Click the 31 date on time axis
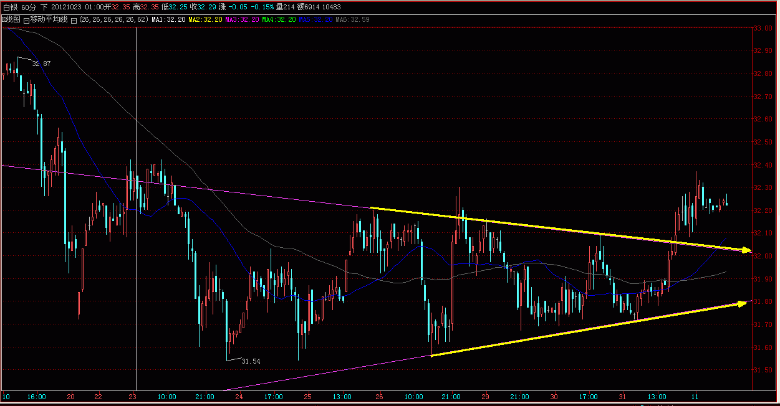Image resolution: width=780 pixels, height=406 pixels. [622, 396]
